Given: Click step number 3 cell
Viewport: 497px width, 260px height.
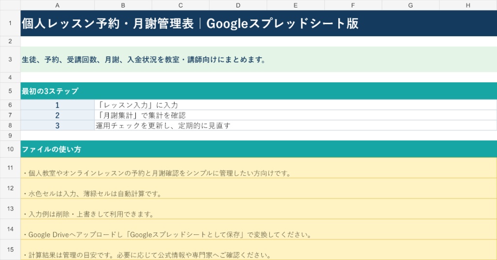Looking at the screenshot, I should point(57,125).
